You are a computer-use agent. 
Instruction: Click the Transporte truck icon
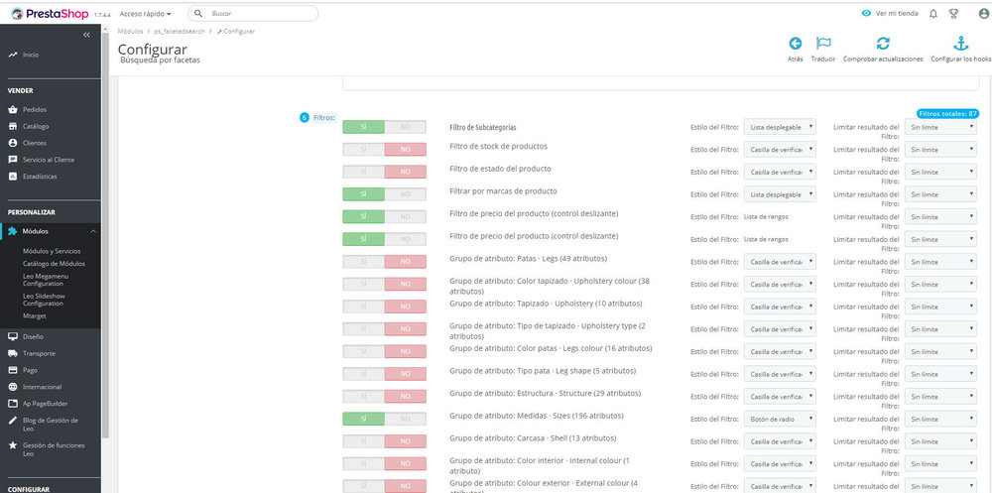click(x=13, y=353)
